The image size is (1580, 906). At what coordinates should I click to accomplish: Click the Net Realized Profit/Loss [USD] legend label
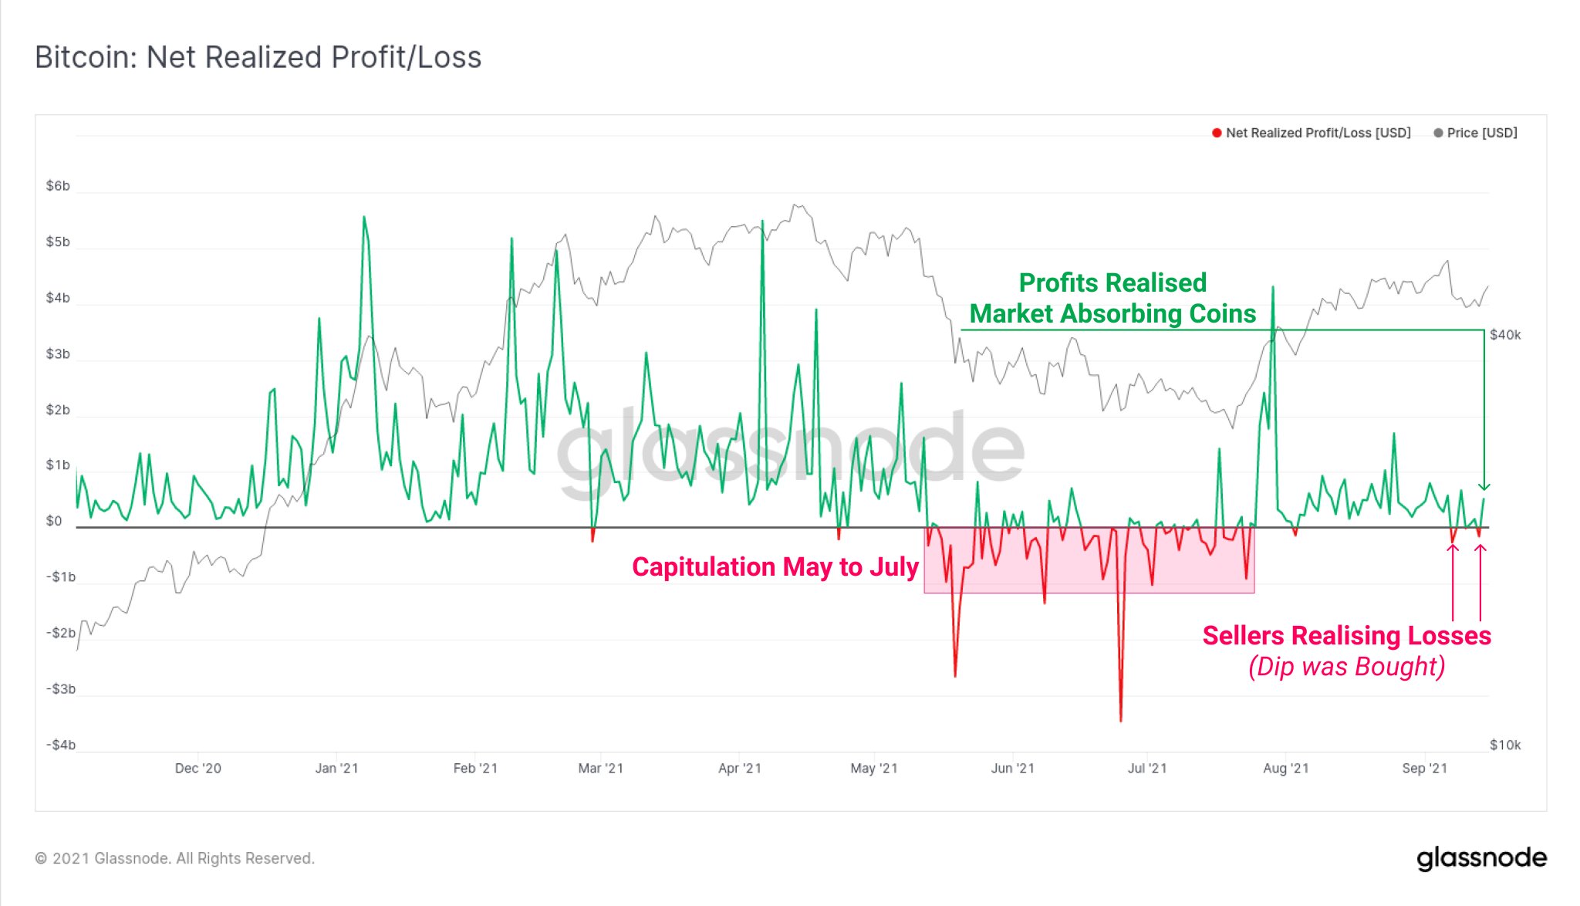(1318, 133)
